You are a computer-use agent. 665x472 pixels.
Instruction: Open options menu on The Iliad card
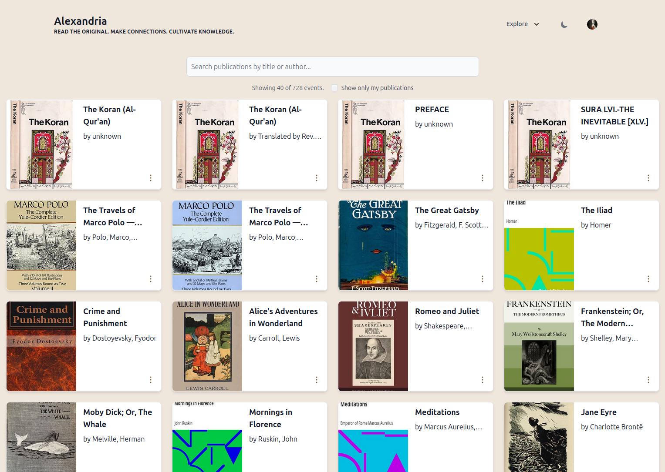[x=648, y=279]
